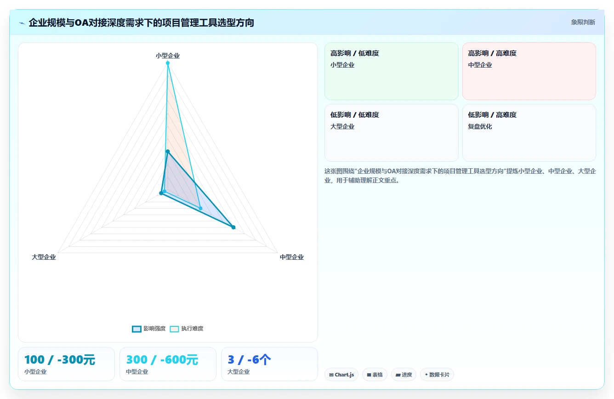Click the 100 / -300元 stat card
Image resolution: width=614 pixels, height=399 pixels.
pos(66,364)
